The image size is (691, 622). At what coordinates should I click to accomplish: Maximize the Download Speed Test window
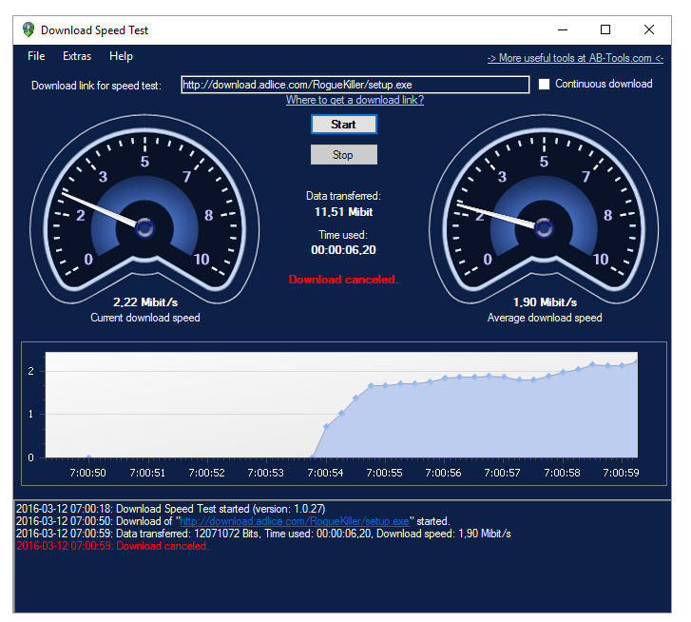click(605, 29)
